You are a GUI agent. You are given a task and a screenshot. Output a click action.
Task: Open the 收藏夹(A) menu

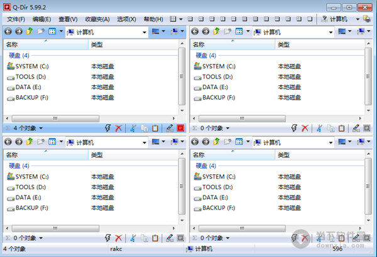point(97,19)
